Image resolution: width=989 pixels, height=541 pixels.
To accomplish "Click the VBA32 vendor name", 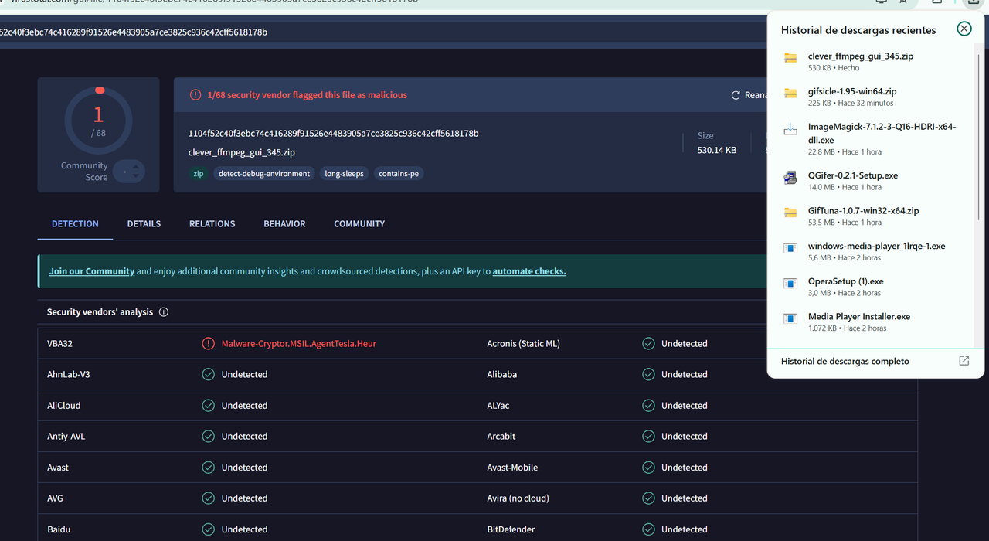I will click(59, 343).
